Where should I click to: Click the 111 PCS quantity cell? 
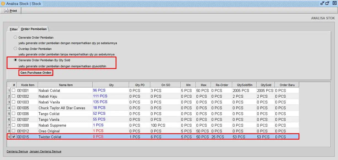coord(111,96)
